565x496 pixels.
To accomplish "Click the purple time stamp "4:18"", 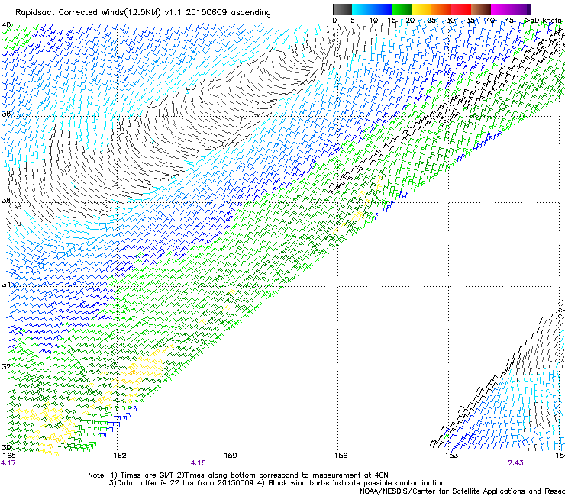I will 199,463.
